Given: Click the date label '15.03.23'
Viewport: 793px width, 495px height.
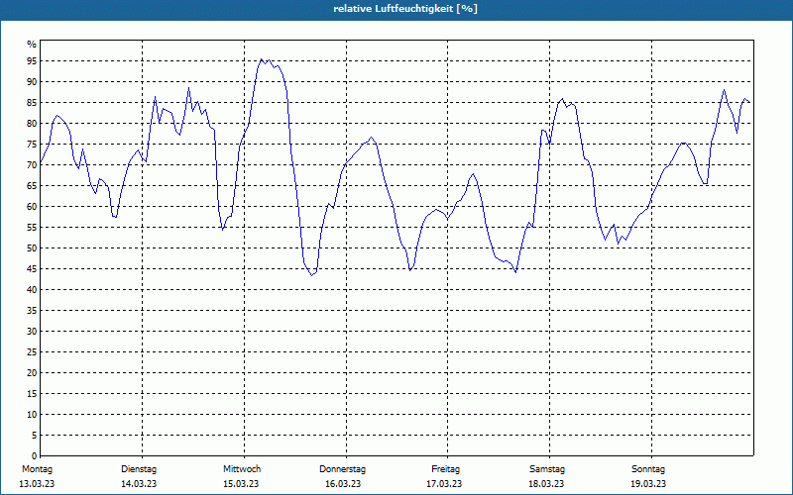Looking at the screenshot, I should pyautogui.click(x=241, y=484).
